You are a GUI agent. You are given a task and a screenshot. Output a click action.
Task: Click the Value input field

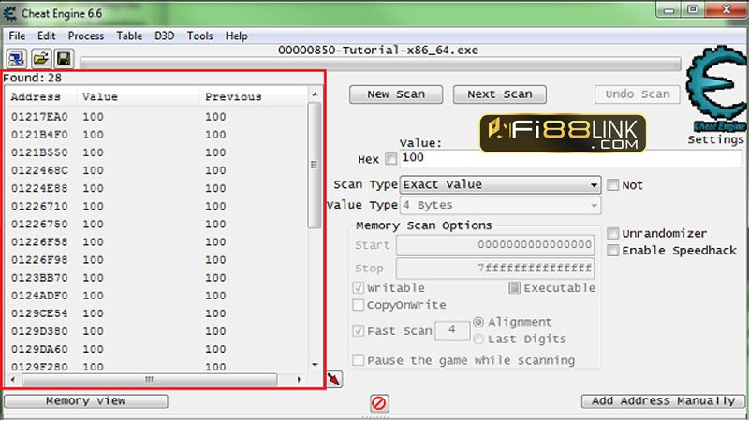pos(570,158)
